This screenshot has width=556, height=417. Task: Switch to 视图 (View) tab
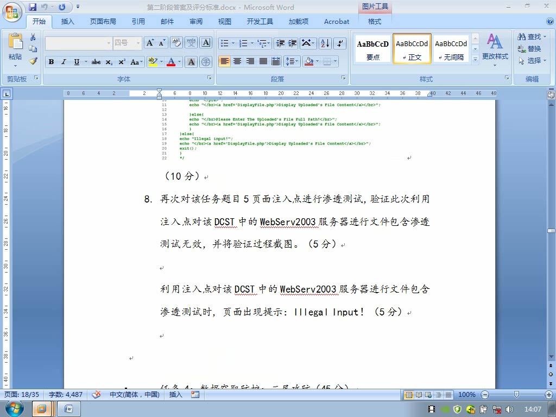point(224,21)
